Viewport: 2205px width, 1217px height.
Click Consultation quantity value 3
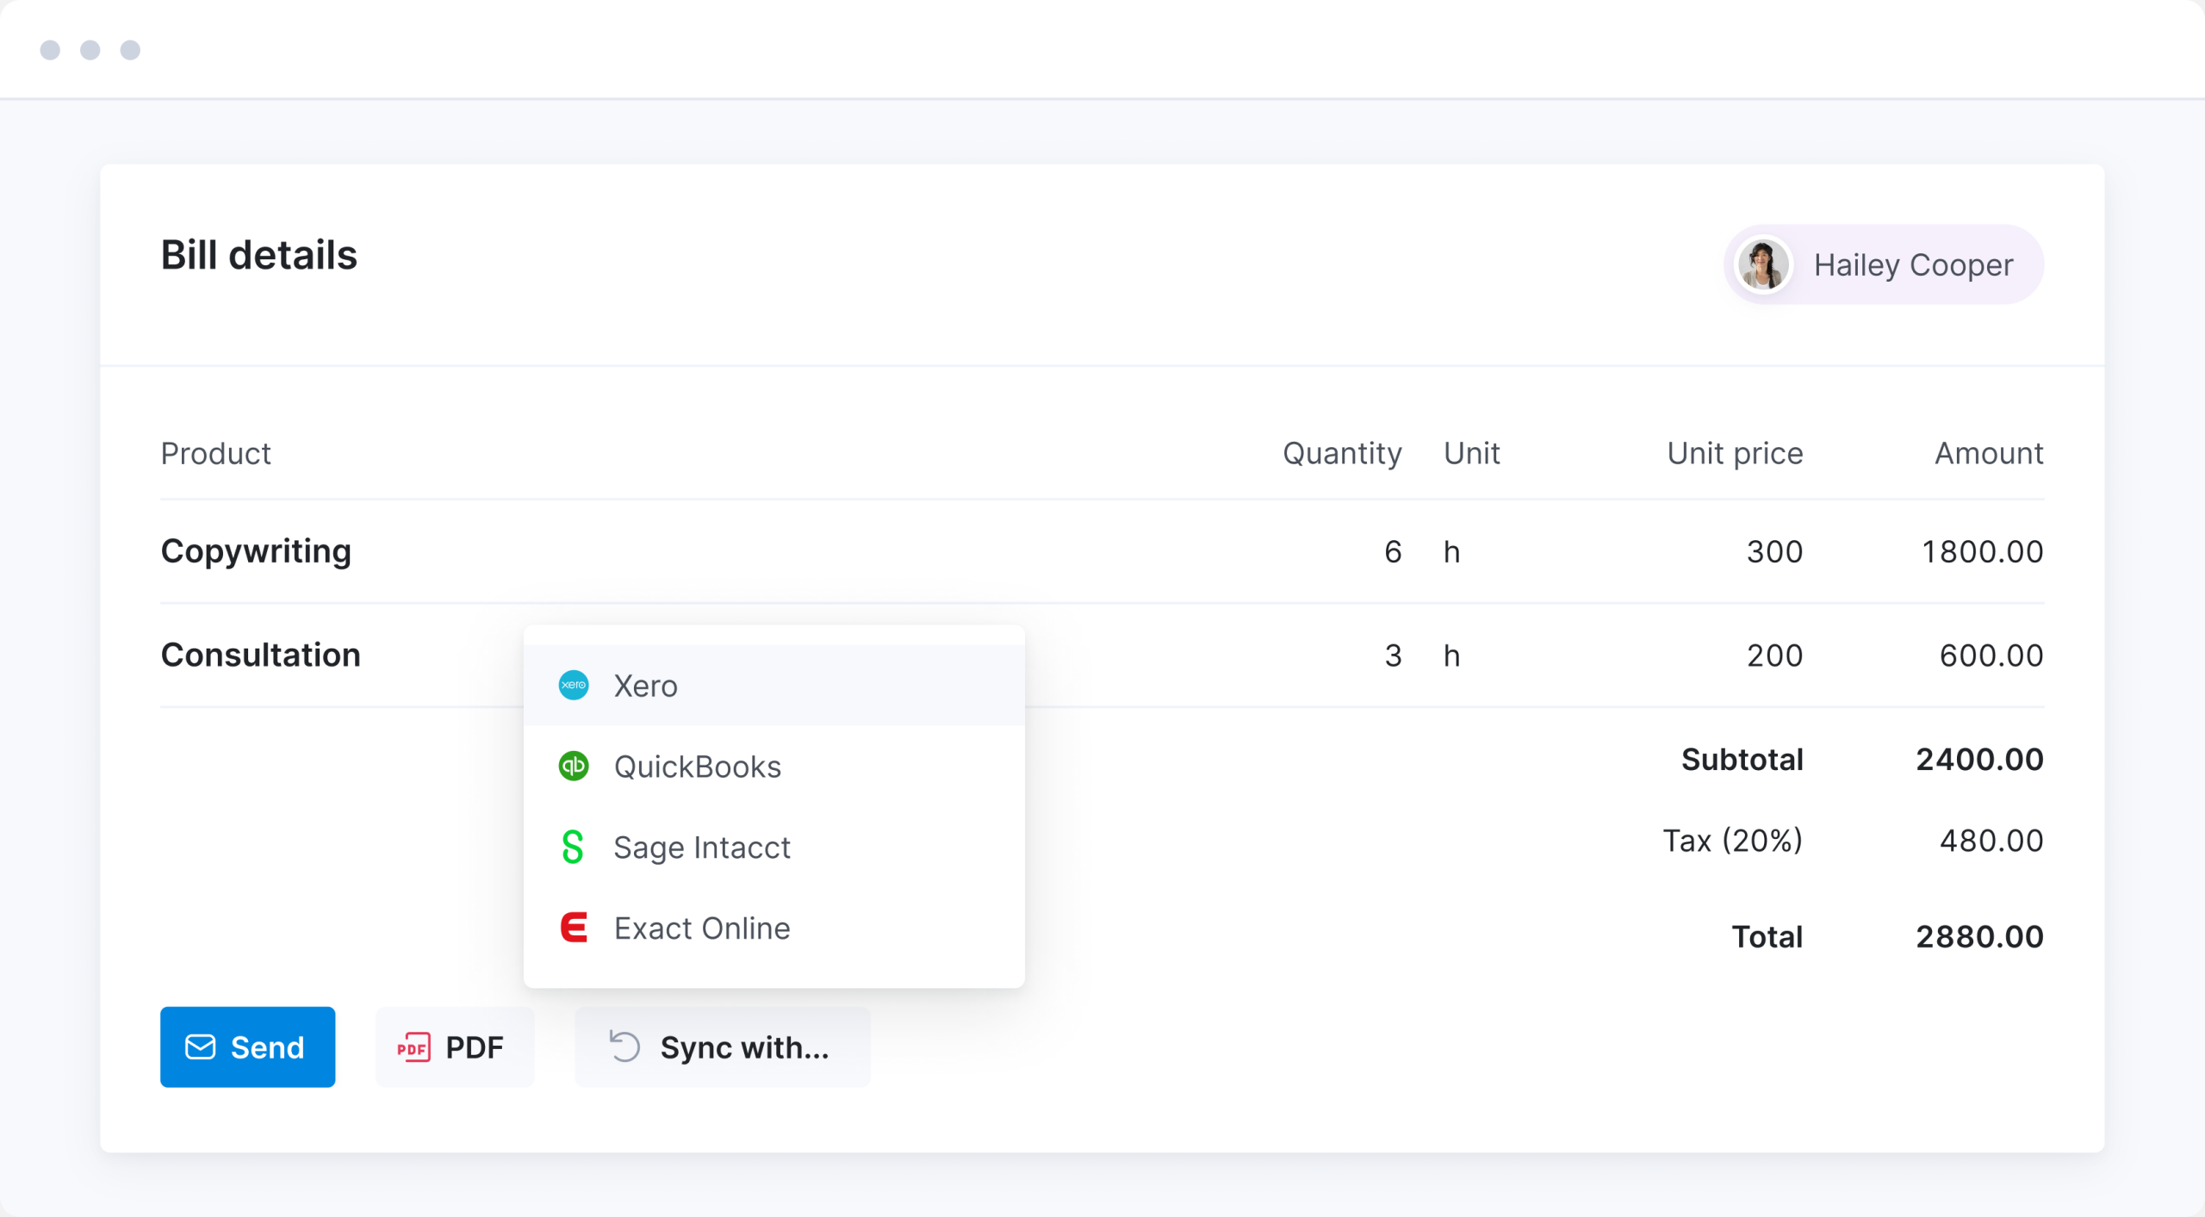(1393, 655)
